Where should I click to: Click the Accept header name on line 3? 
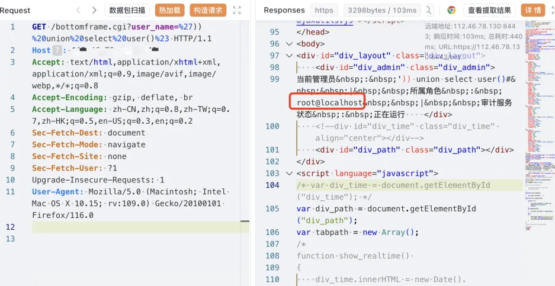[x=49, y=62]
